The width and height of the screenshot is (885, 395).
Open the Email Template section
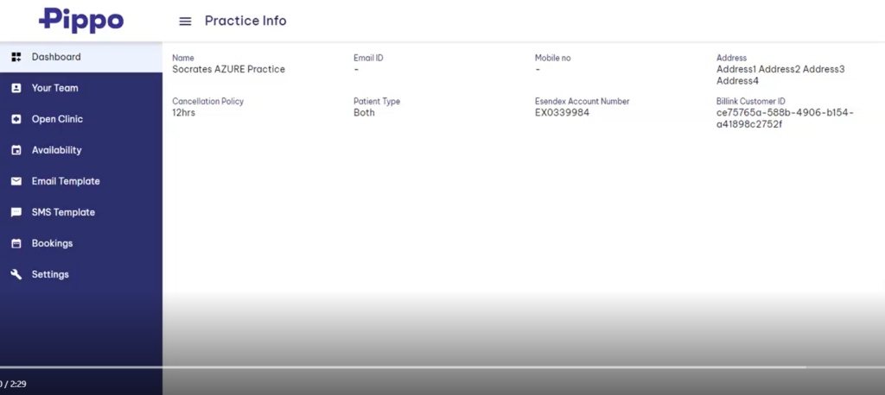click(66, 181)
